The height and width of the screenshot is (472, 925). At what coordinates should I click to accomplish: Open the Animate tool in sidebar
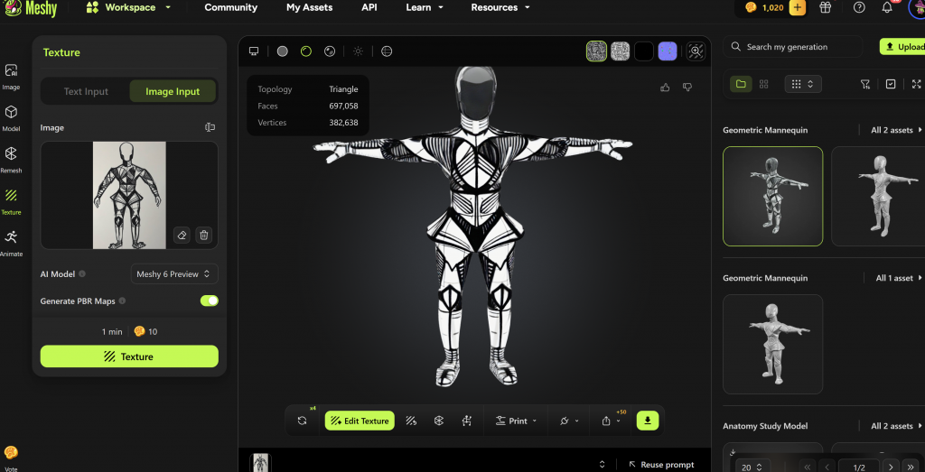click(11, 242)
